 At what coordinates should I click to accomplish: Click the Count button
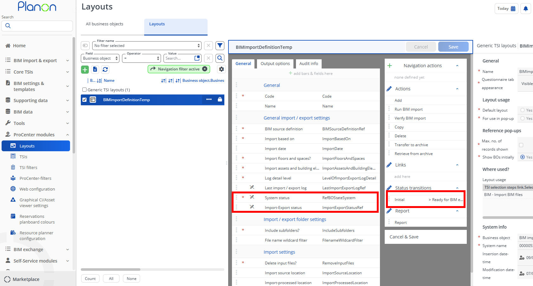click(x=90, y=279)
